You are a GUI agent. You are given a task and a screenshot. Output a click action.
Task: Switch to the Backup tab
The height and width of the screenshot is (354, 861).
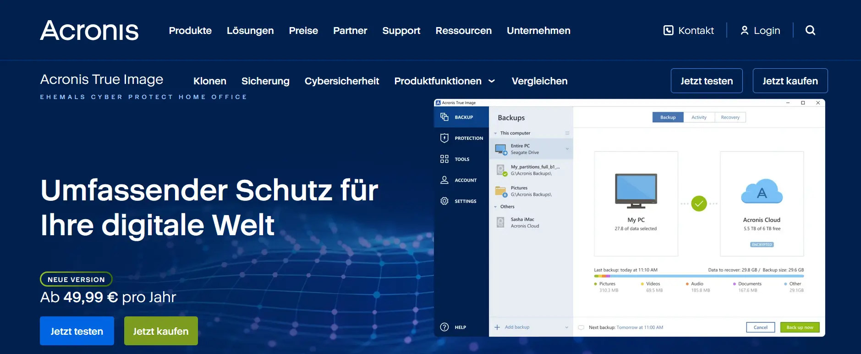click(668, 117)
